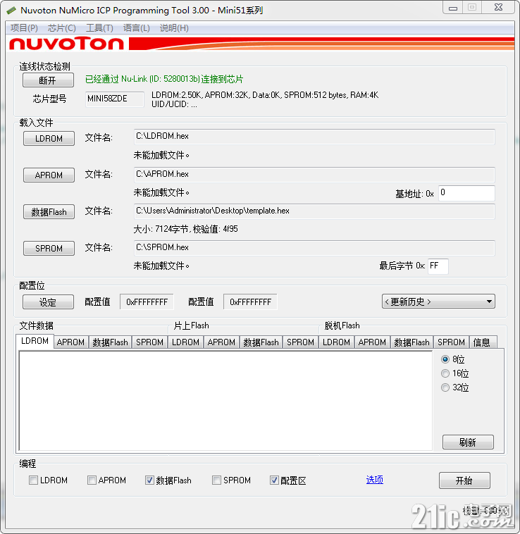520x534 pixels.
Task: Click the LDROM load file button
Action: pos(49,139)
